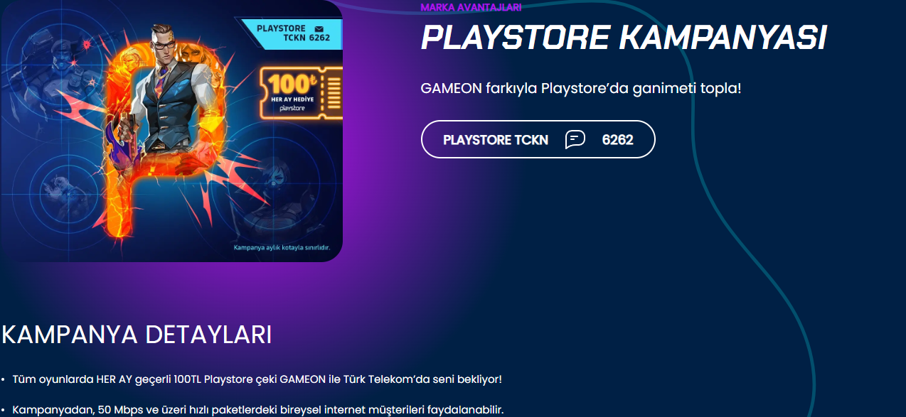The image size is (906, 417).
Task: Click the Kampanya aylık kotayla sınırlıdır note
Action: coord(282,247)
